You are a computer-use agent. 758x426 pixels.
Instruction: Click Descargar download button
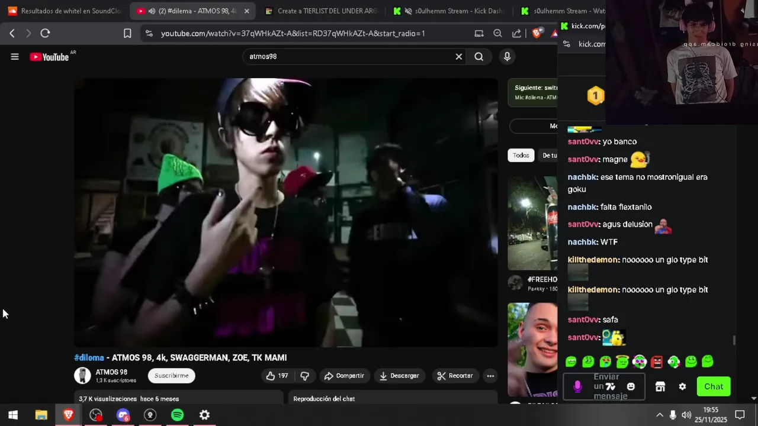point(400,376)
